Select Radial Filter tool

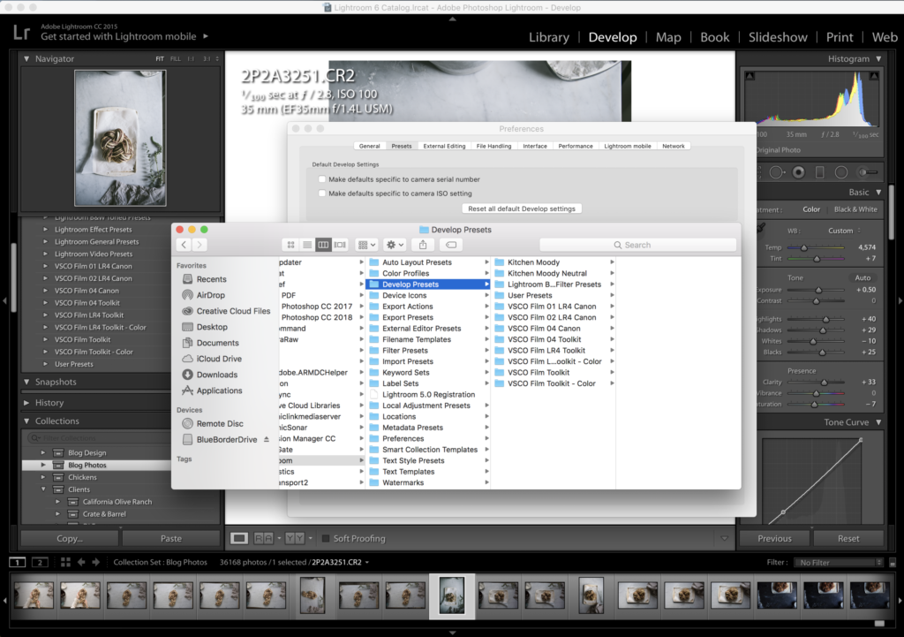pos(841,172)
